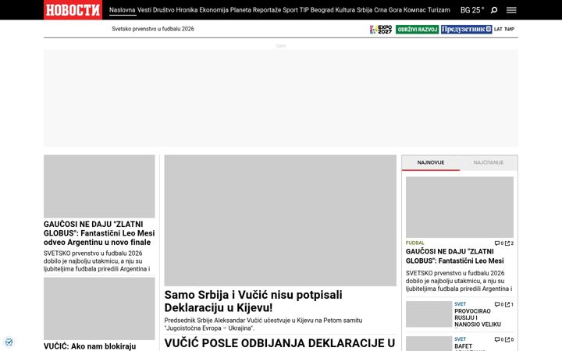The width and height of the screenshot is (562, 351).
Task: Open the Turizam section
Action: point(439,10)
